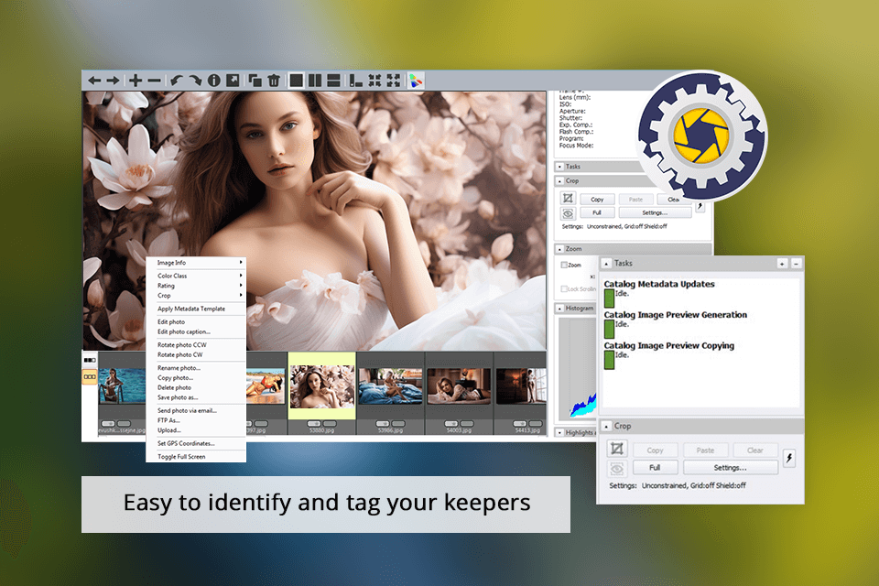Screen dimensions: 879x586
Task: Toggle star rating pill under 53986.jpg
Action: tap(383, 423)
